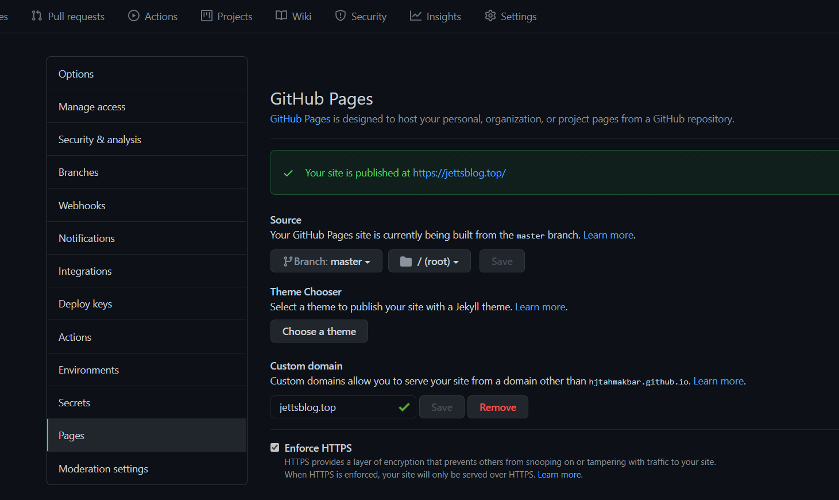Open the published site link jettsblog.top
Viewport: 839px width, 500px height.
pyautogui.click(x=459, y=173)
